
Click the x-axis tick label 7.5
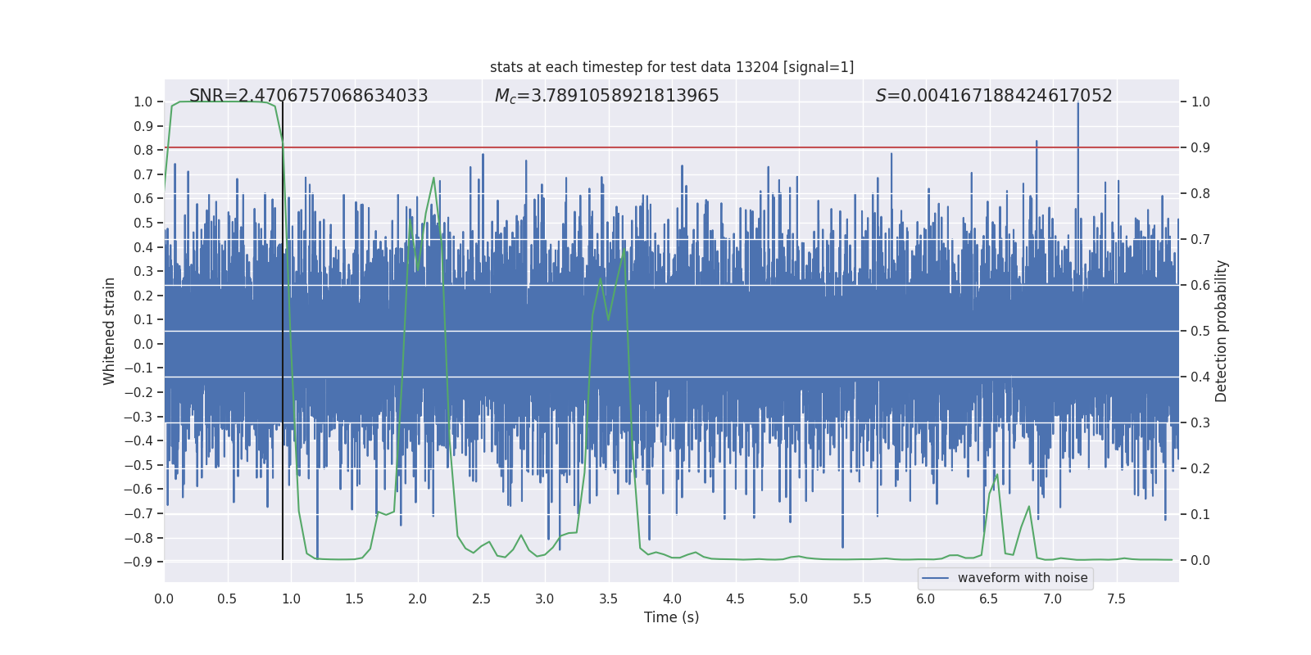(x=1116, y=599)
